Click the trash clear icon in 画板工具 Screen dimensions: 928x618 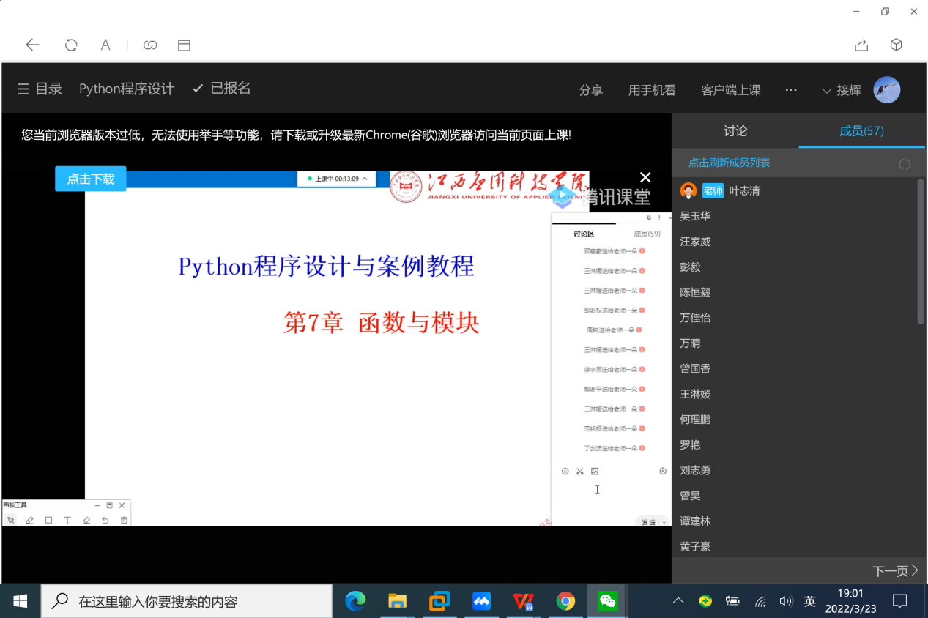click(124, 520)
